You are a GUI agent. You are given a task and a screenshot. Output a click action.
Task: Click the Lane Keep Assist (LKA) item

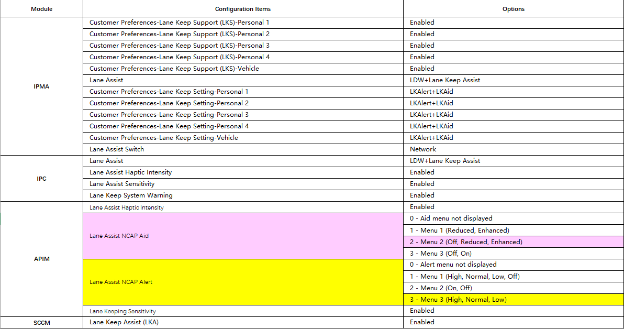click(124, 322)
